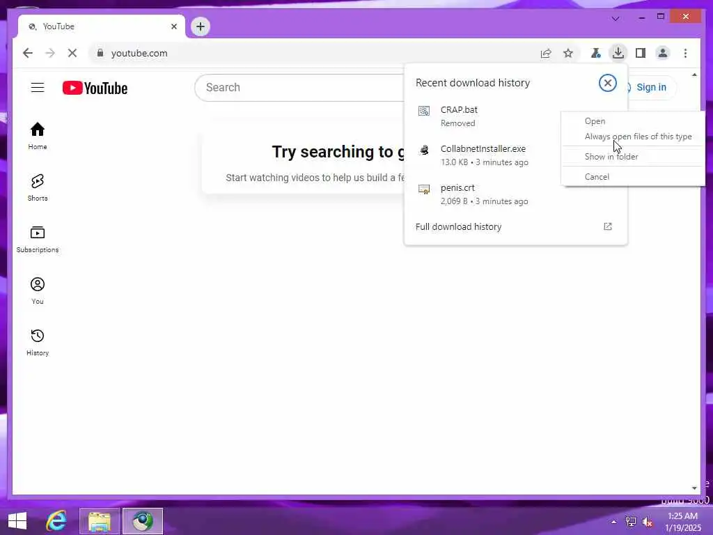Open the Chrome Labs flask icon
Viewport: 713px width, 535px height.
[595, 53]
